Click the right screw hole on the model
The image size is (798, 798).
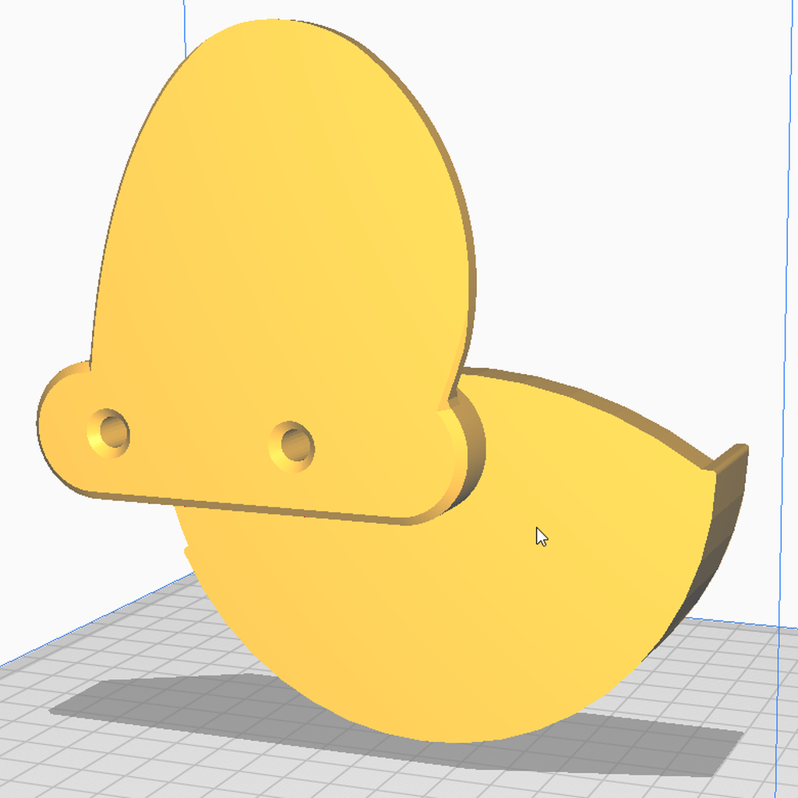(x=291, y=446)
